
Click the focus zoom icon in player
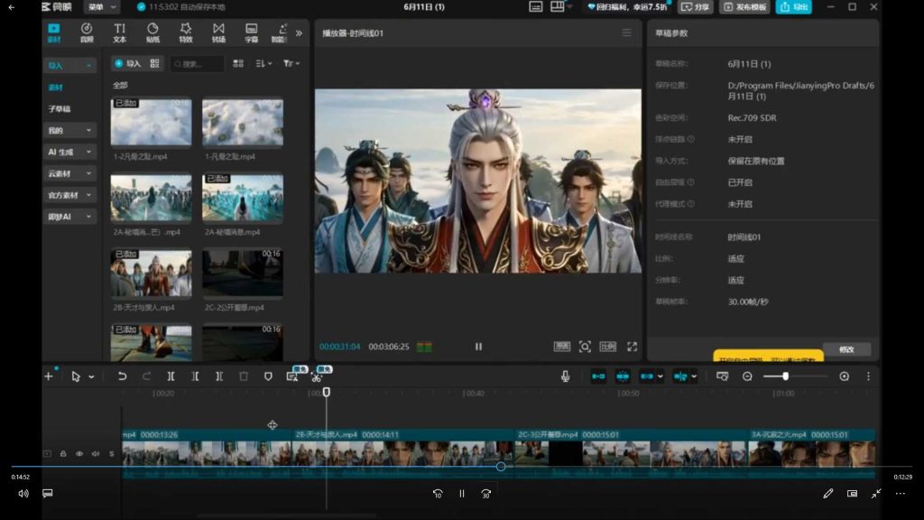[585, 347]
